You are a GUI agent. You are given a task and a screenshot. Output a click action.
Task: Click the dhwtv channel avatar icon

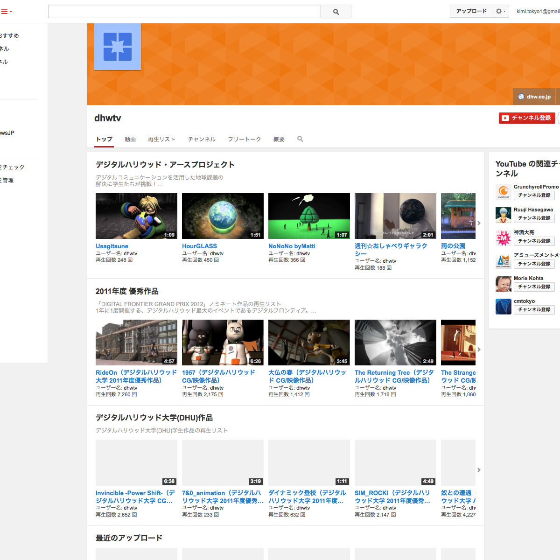118,47
